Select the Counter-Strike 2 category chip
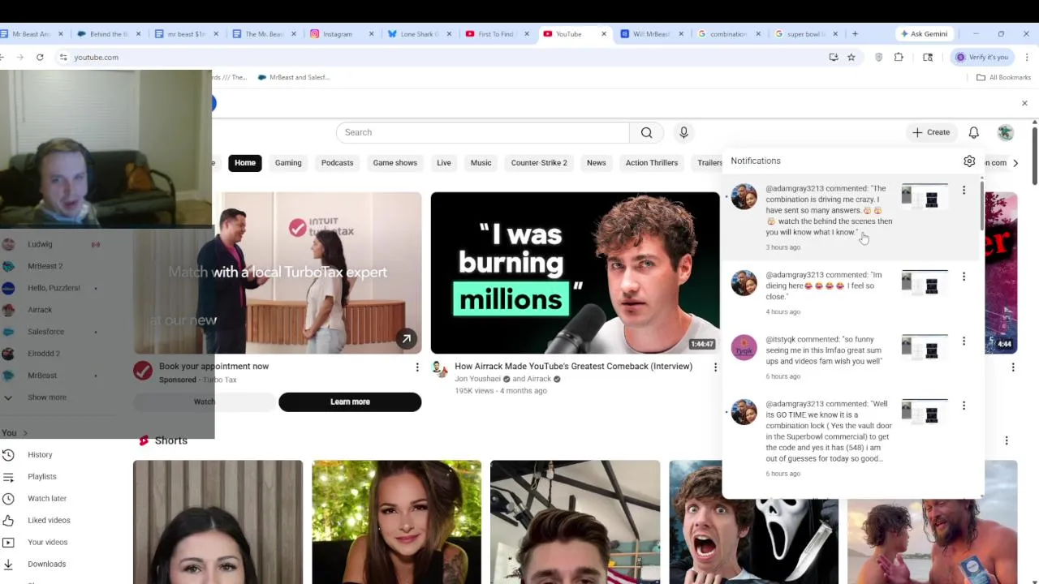Image resolution: width=1039 pixels, height=584 pixels. pyautogui.click(x=539, y=163)
